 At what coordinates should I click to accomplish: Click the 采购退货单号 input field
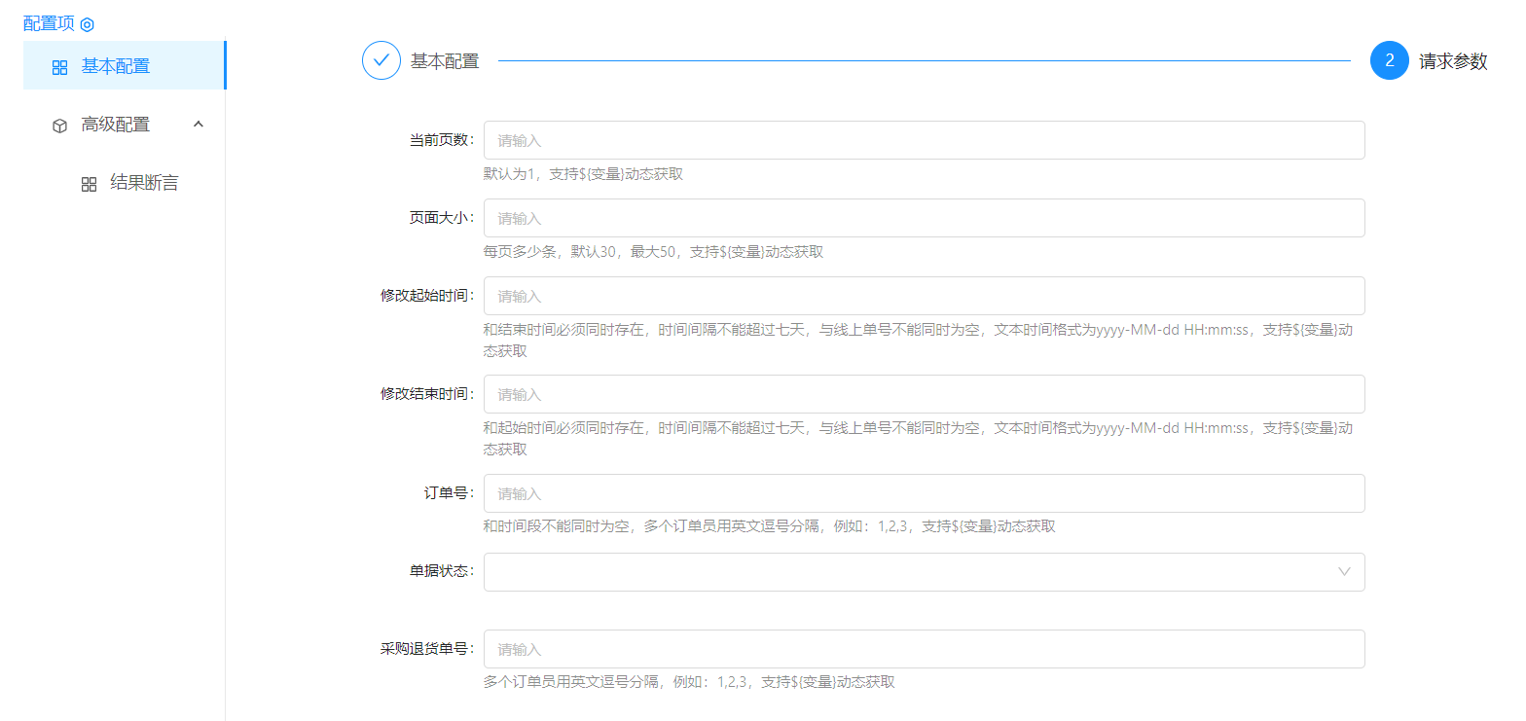click(923, 649)
